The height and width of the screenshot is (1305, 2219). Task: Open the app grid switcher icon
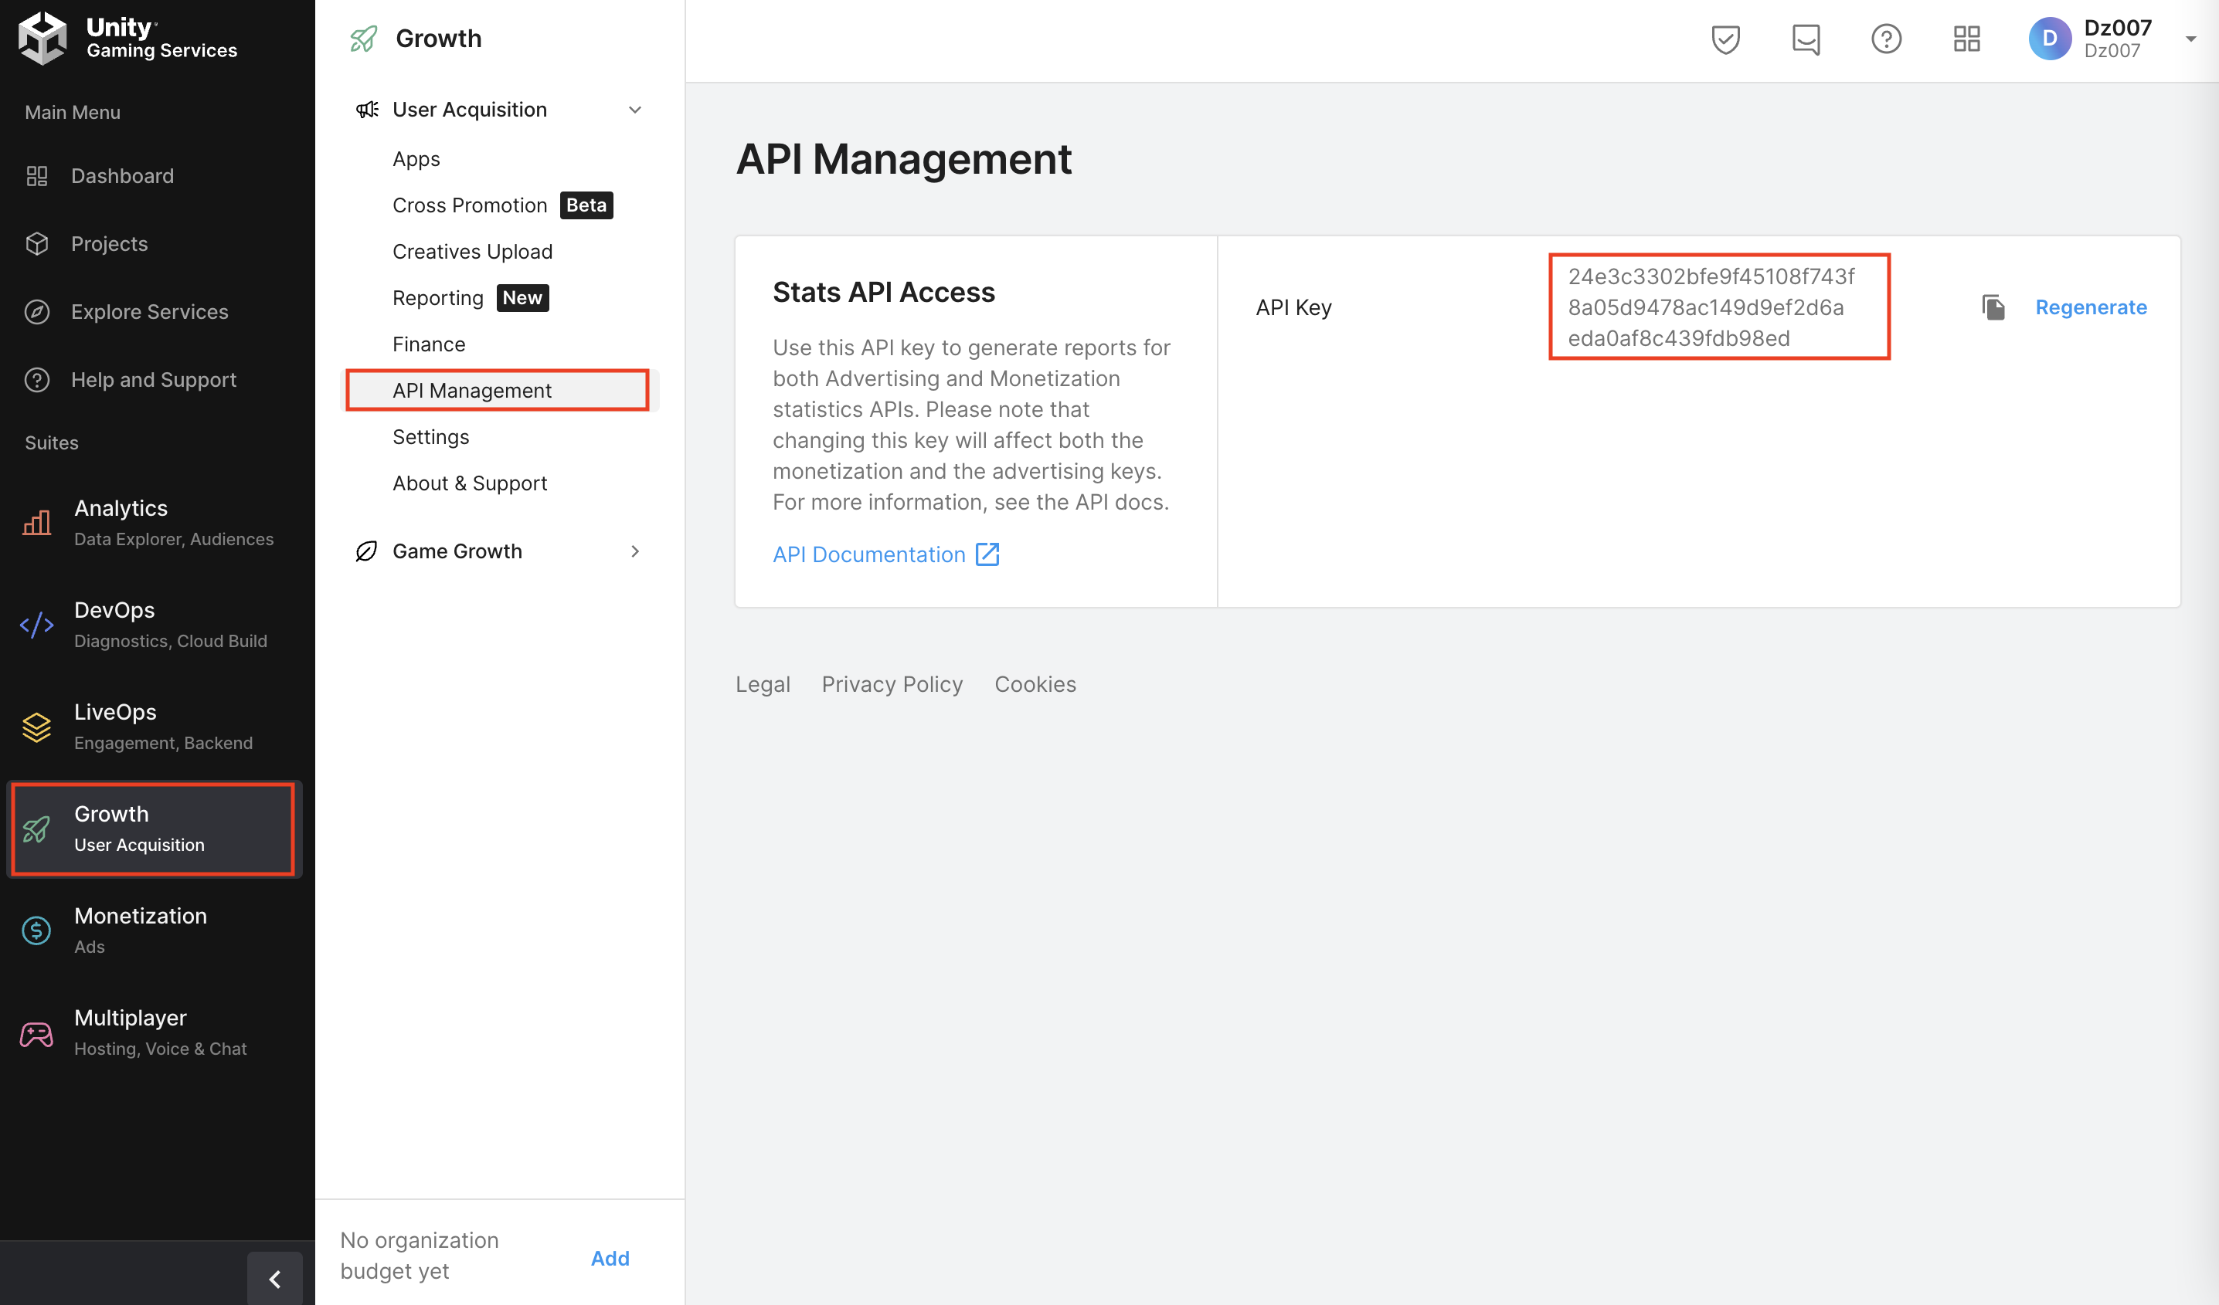[x=1966, y=39]
